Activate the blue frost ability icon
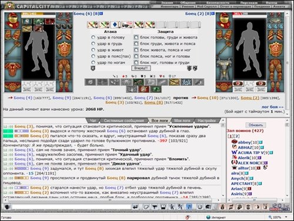Viewport: 294px width, 221px height. tap(186, 82)
